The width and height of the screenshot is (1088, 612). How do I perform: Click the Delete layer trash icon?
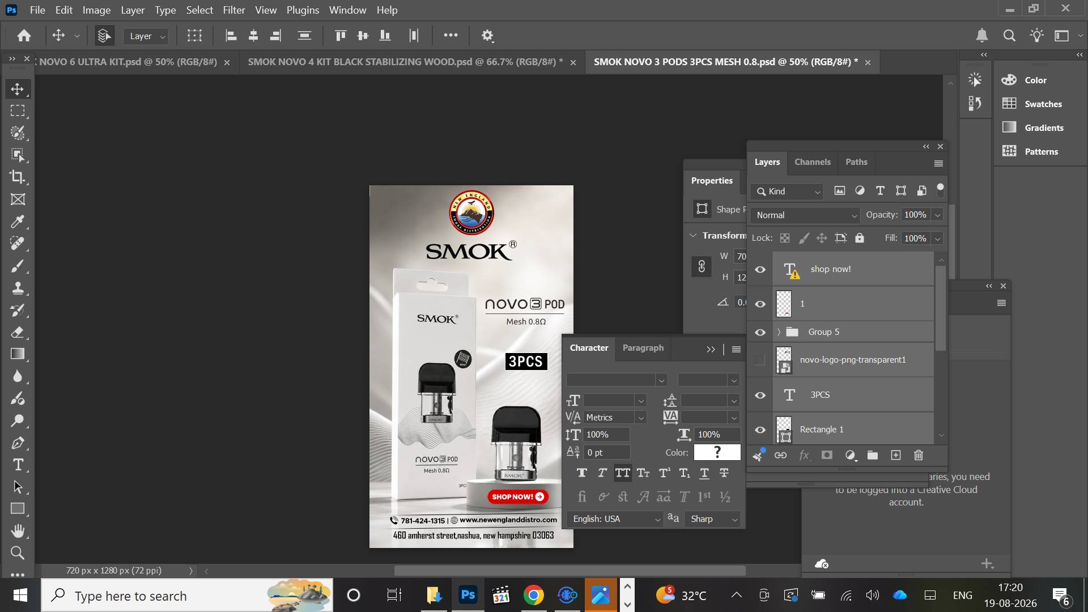[x=919, y=455]
